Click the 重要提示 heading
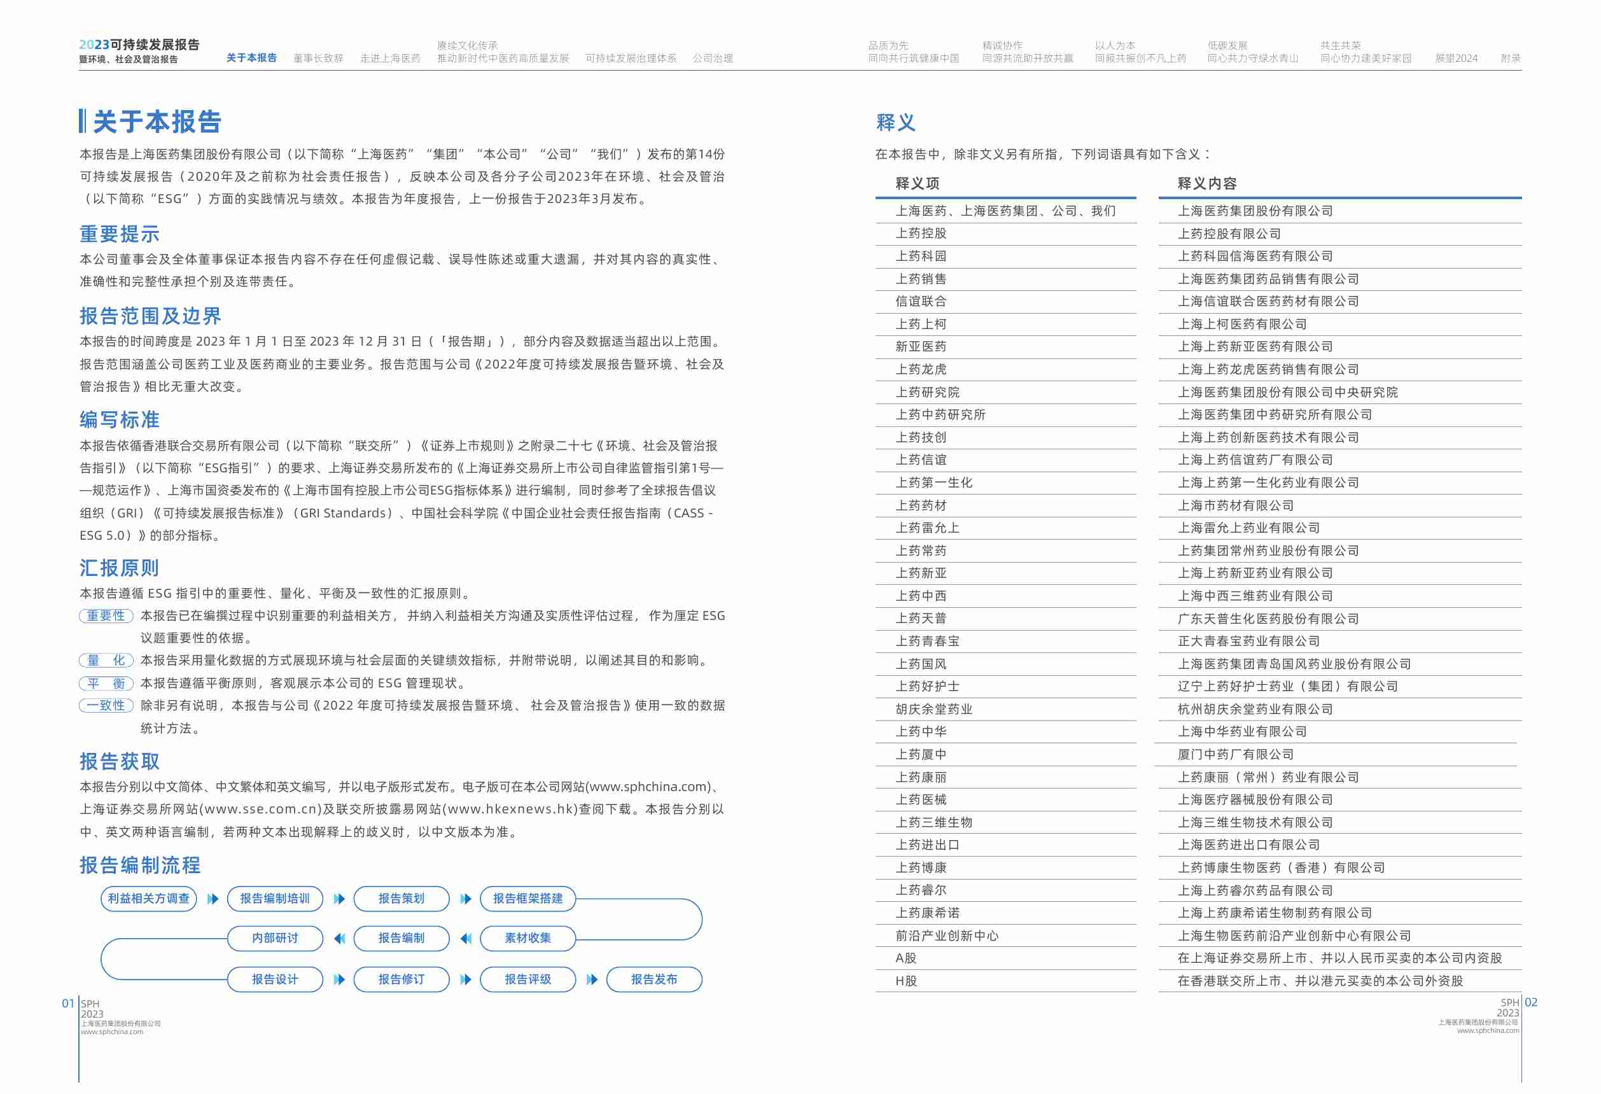Image resolution: width=1601 pixels, height=1094 pixels. pyautogui.click(x=120, y=234)
